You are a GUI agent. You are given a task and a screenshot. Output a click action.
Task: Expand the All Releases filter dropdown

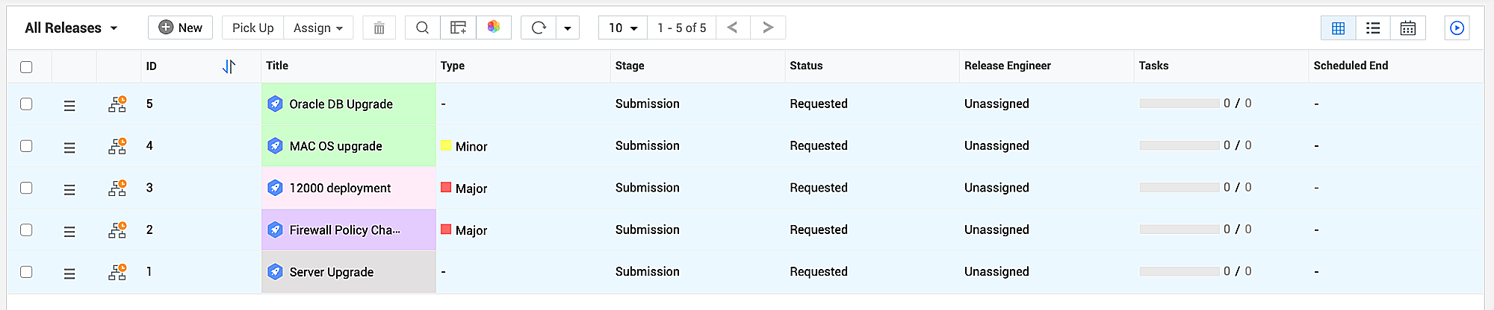pos(72,28)
